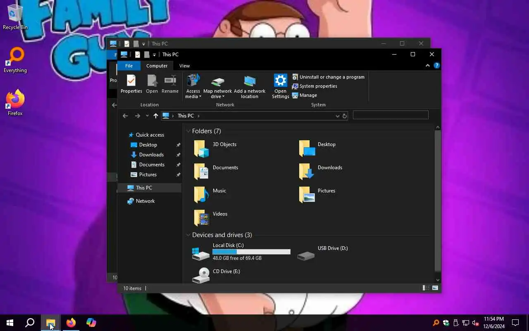Select the Everything desktop shortcut
This screenshot has height=331, width=529.
[15, 60]
